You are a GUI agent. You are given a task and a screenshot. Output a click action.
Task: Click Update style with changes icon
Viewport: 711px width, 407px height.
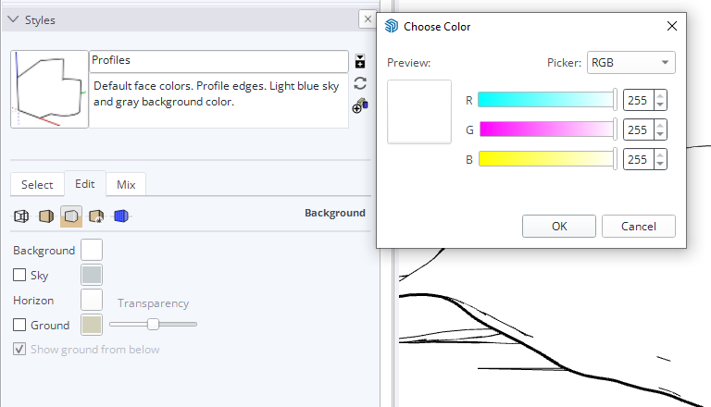360,83
